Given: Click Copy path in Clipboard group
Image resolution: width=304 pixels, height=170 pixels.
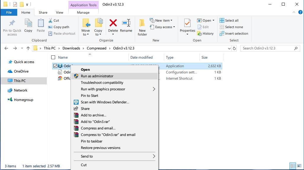Looking at the screenshot, I should pyautogui.click(x=59, y=27).
